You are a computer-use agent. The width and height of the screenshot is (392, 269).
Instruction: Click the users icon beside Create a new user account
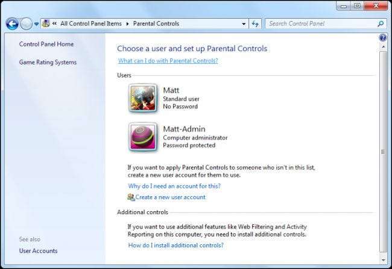pos(131,197)
